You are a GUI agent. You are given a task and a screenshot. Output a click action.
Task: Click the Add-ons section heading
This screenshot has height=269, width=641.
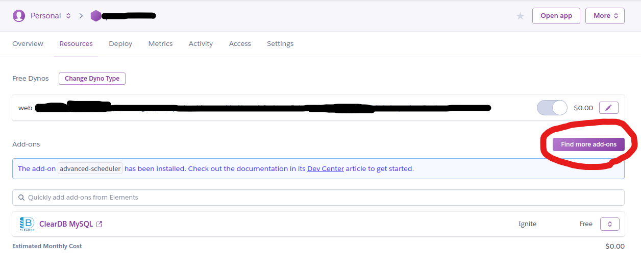coord(26,144)
